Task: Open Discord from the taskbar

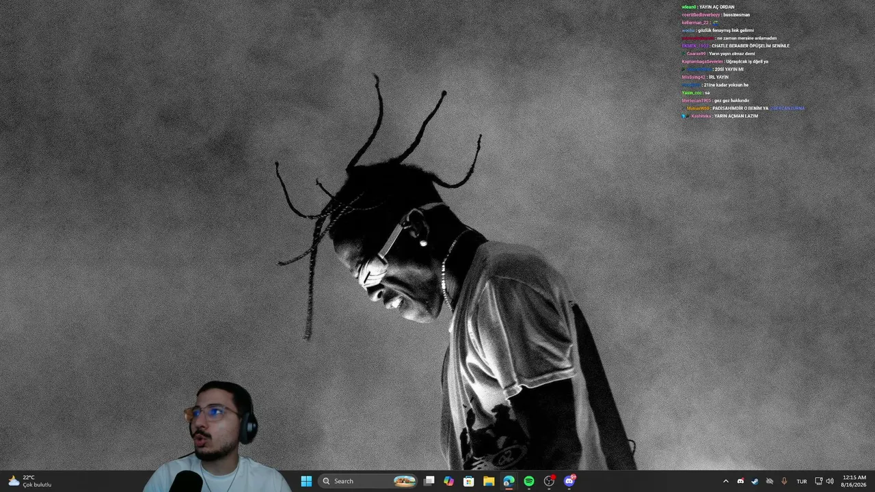Action: coord(569,481)
